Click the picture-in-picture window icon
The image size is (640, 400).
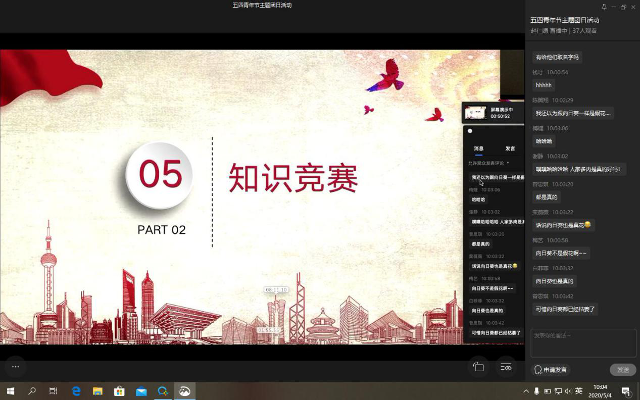pyautogui.click(x=478, y=367)
